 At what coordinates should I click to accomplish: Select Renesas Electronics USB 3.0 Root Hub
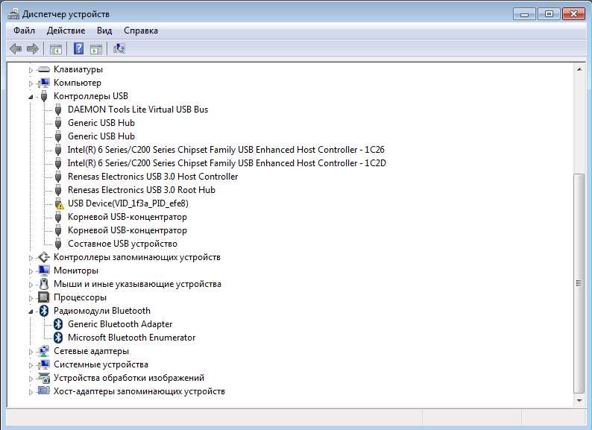click(142, 190)
